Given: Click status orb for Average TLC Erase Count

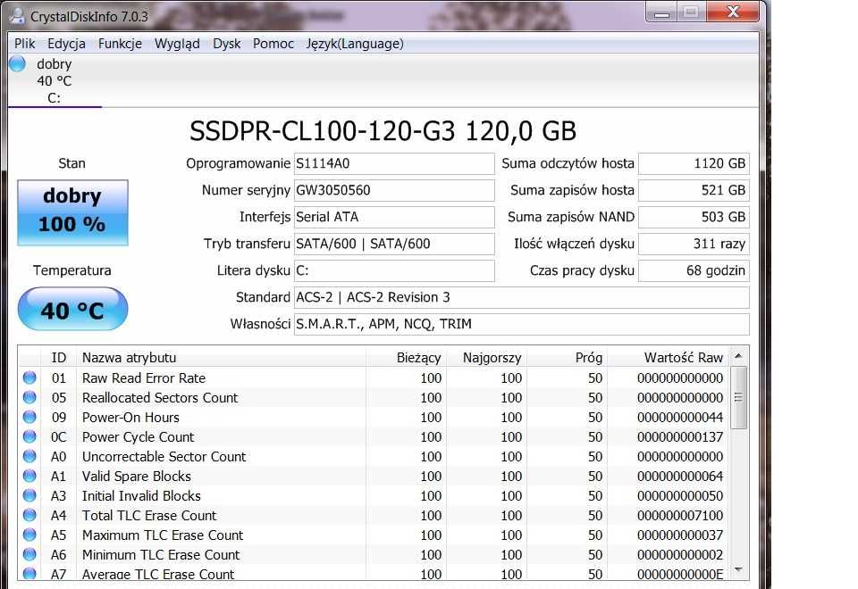Looking at the screenshot, I should point(29,573).
